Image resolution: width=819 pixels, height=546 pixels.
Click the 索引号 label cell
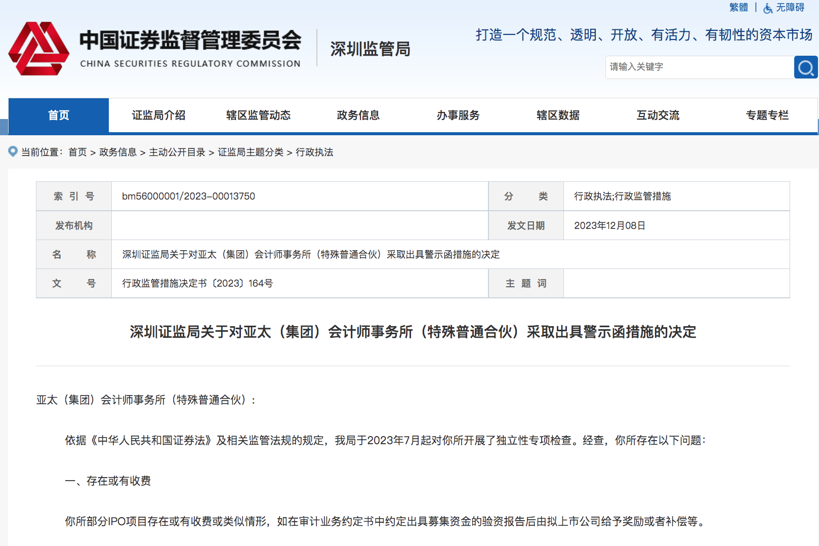point(74,196)
